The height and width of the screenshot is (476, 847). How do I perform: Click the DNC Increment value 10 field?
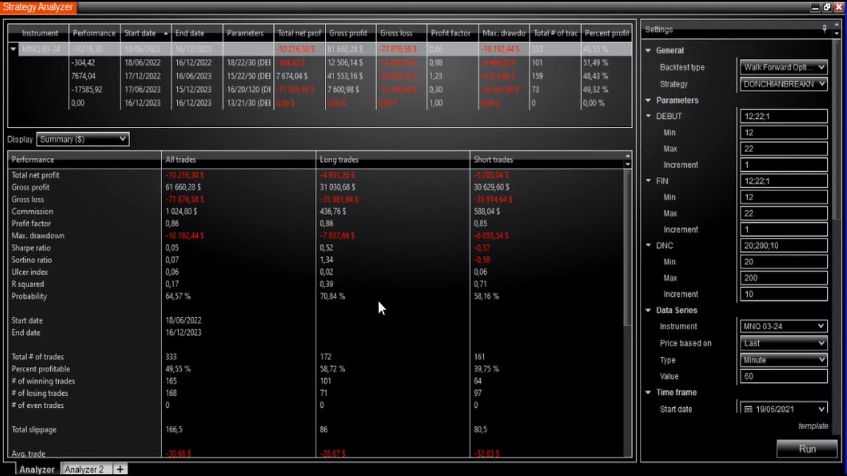(783, 294)
